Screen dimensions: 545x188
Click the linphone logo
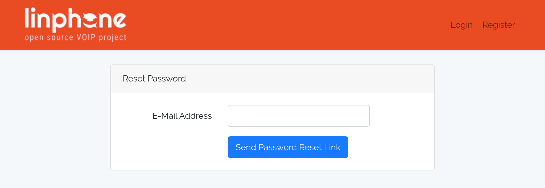(x=75, y=24)
